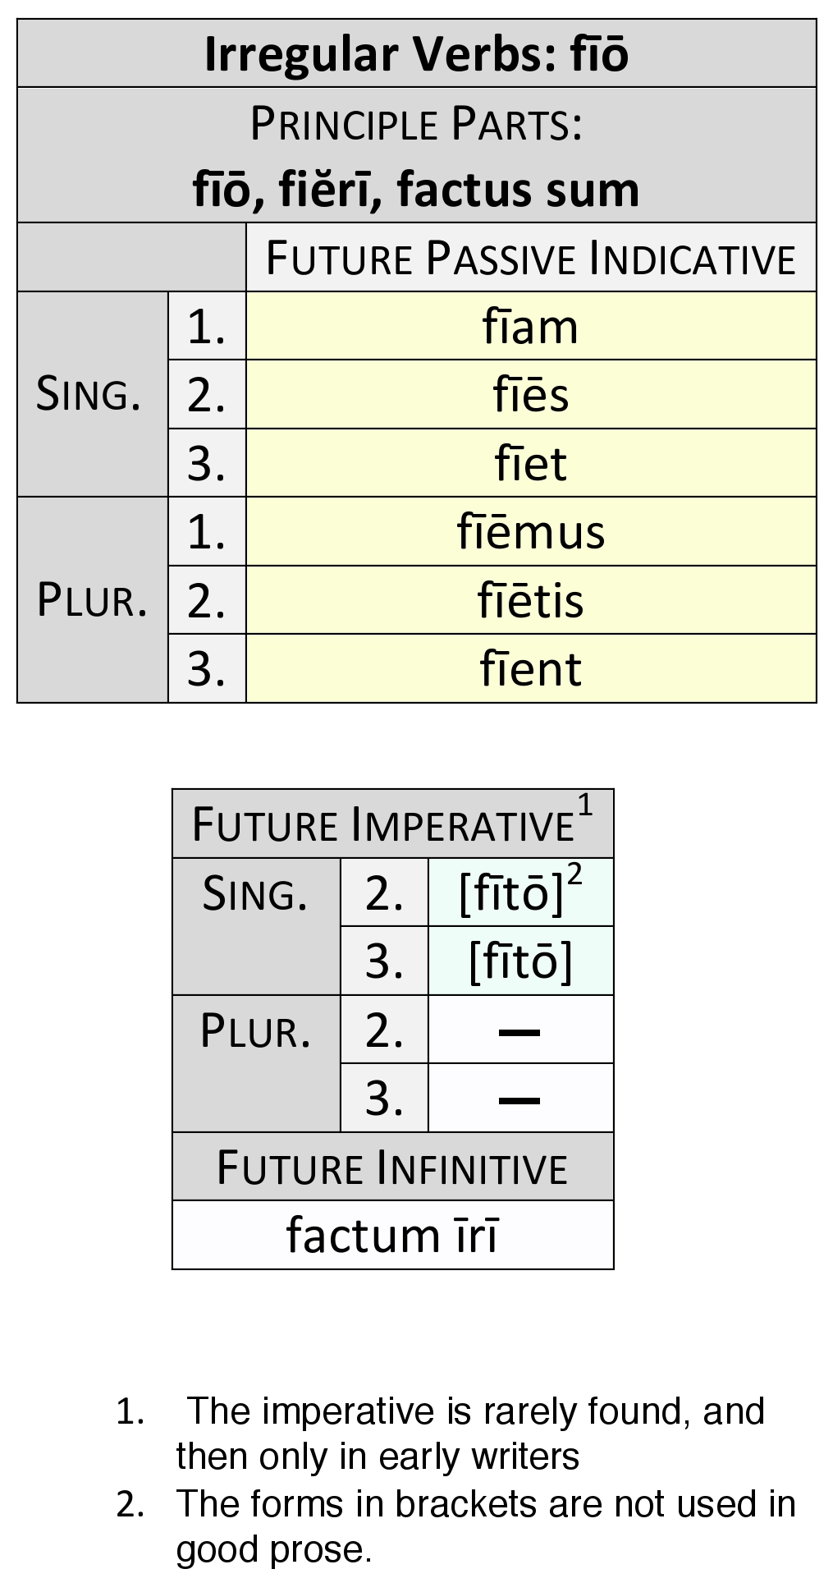Click the 'Sing.' label in top table
This screenshot has width=833, height=1592.
89,394
